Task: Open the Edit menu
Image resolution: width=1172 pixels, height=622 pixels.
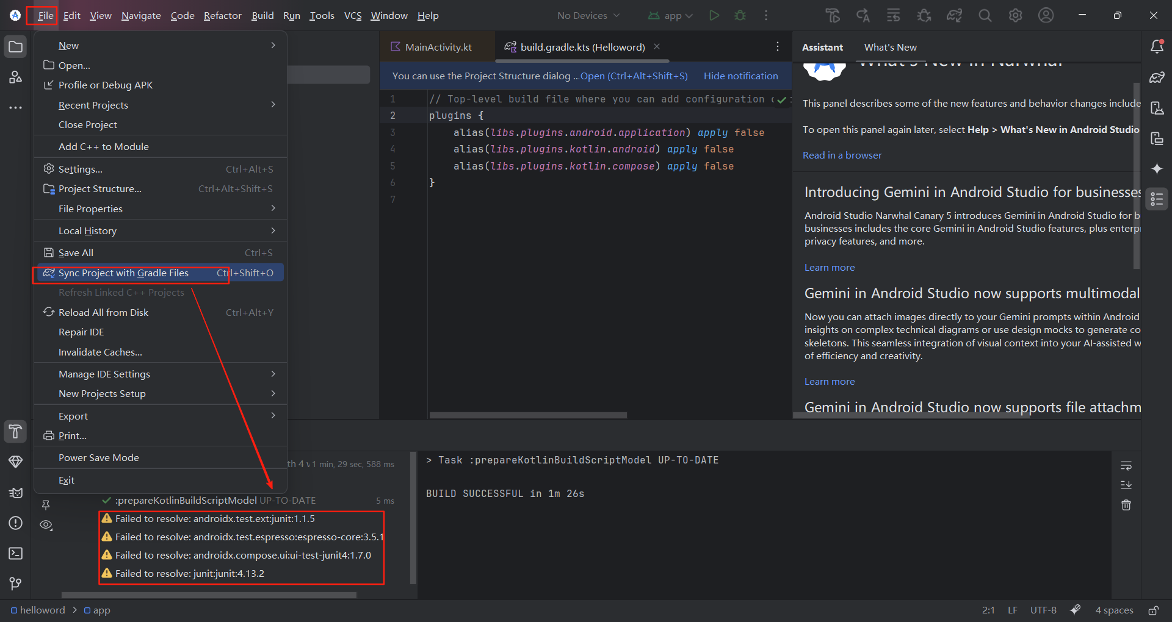Action: [x=71, y=15]
